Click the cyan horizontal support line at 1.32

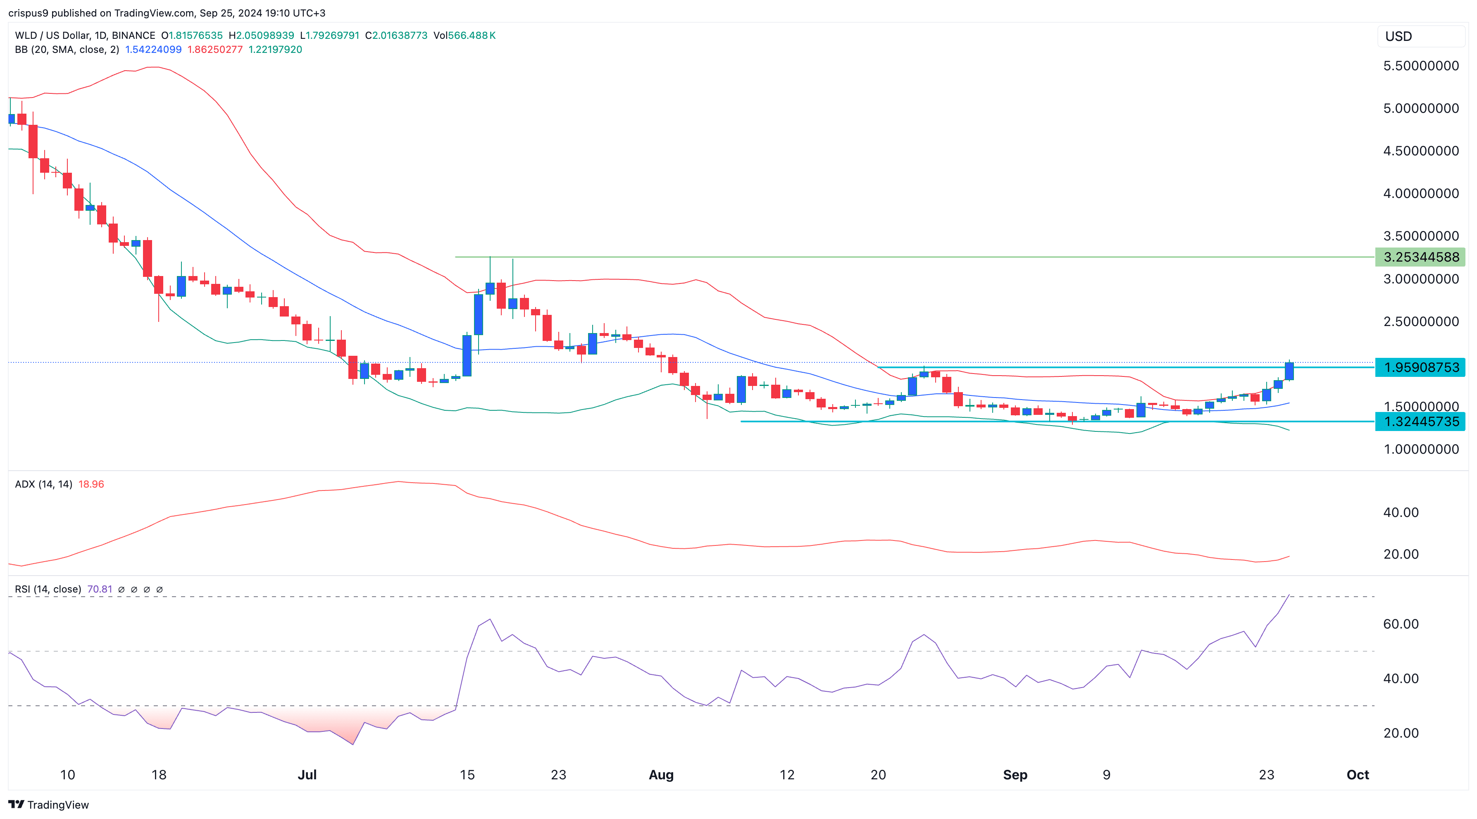pos(1057,422)
